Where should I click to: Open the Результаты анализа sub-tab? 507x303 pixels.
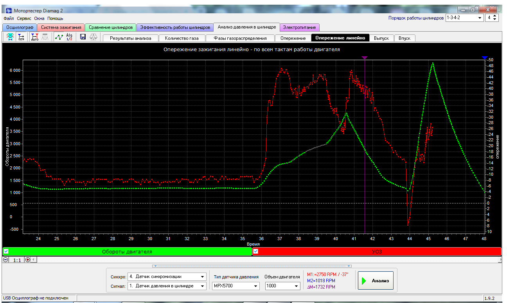(x=130, y=38)
